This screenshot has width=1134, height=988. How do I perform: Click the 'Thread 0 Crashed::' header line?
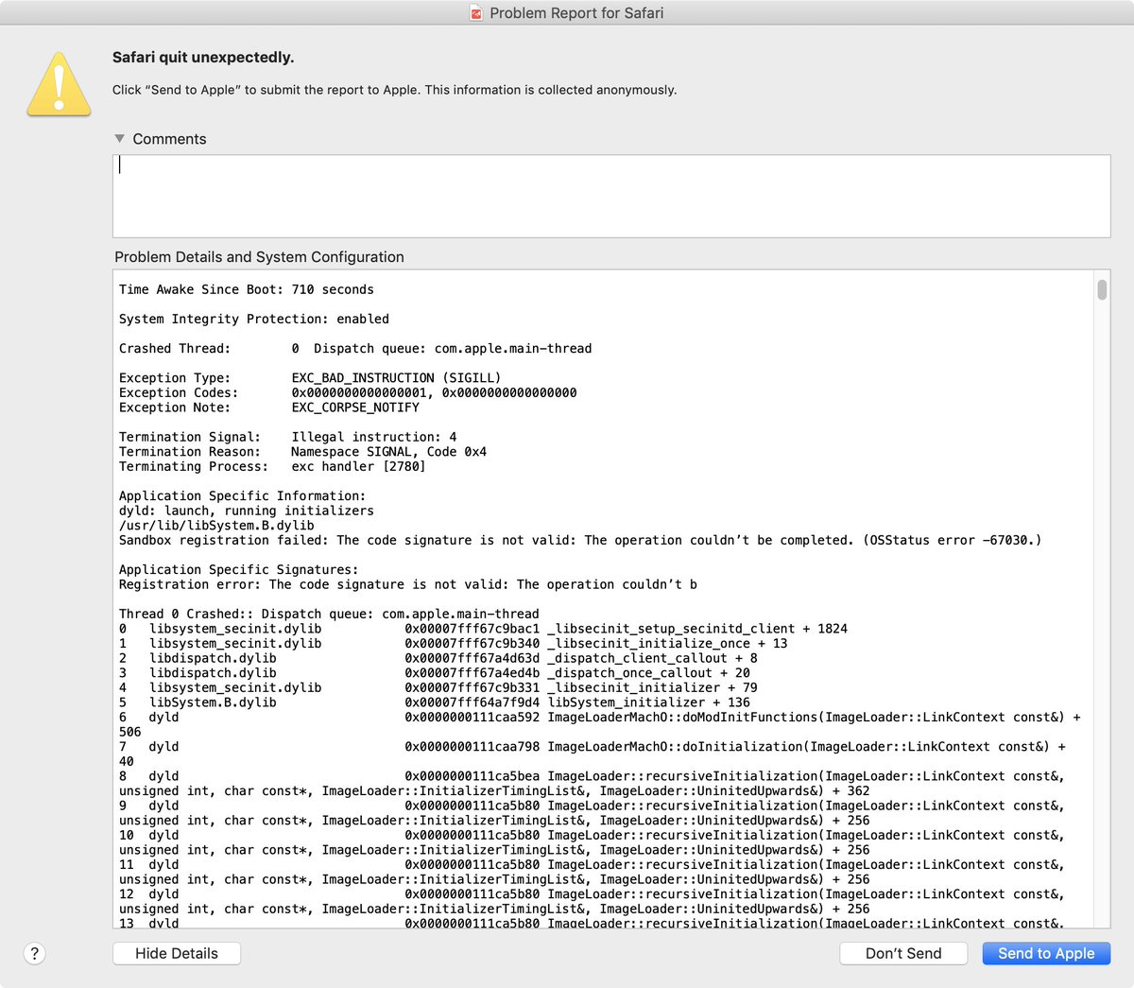pos(329,614)
